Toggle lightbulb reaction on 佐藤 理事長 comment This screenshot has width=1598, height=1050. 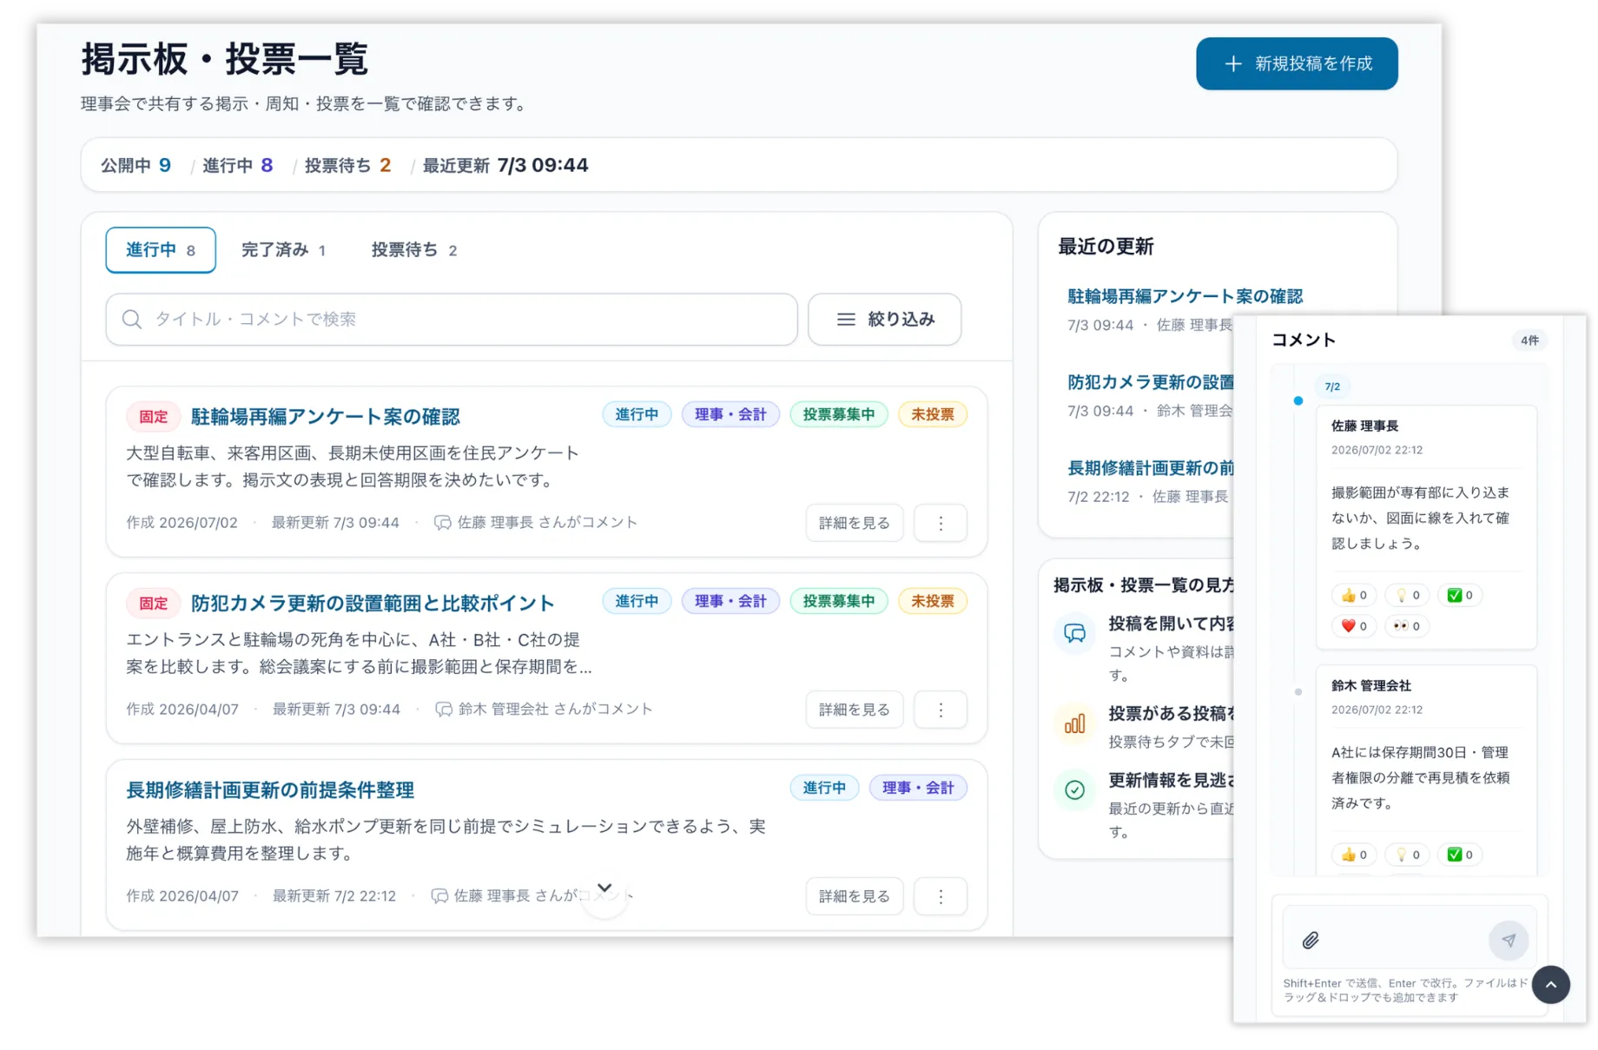[x=1406, y=596]
